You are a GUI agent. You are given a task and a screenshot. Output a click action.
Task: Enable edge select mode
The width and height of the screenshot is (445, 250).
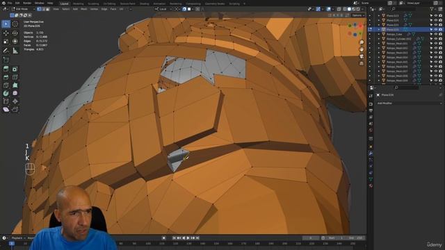coord(43,9)
